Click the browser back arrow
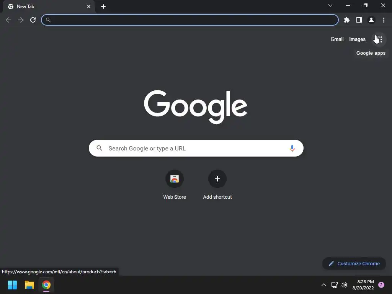The image size is (392, 294). coord(8,20)
